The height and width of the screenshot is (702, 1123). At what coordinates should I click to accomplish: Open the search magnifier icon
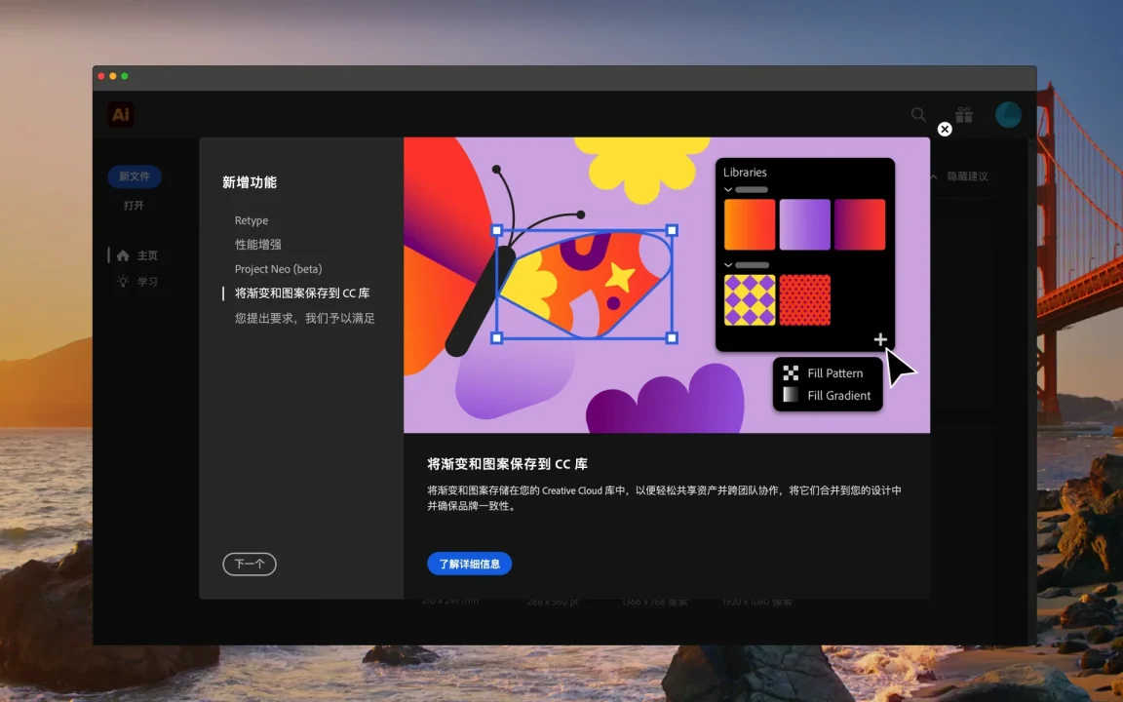pyautogui.click(x=918, y=115)
